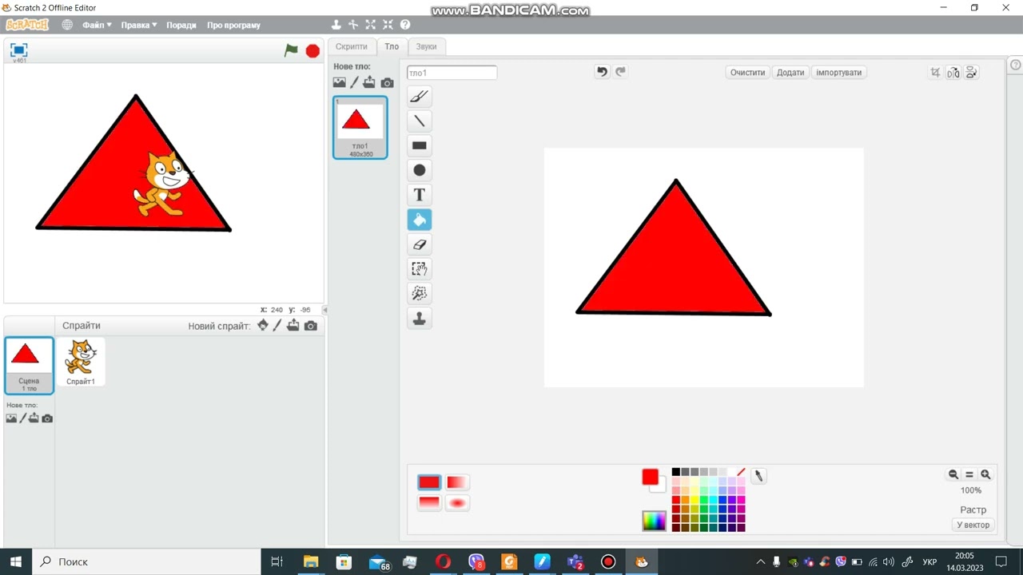
Task: Choose new sprite from library
Action: (x=263, y=325)
